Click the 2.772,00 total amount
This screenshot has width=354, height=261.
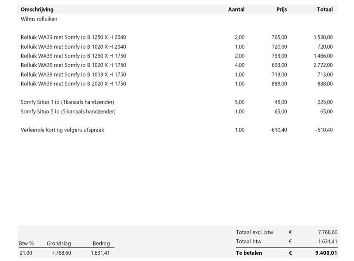click(323, 65)
